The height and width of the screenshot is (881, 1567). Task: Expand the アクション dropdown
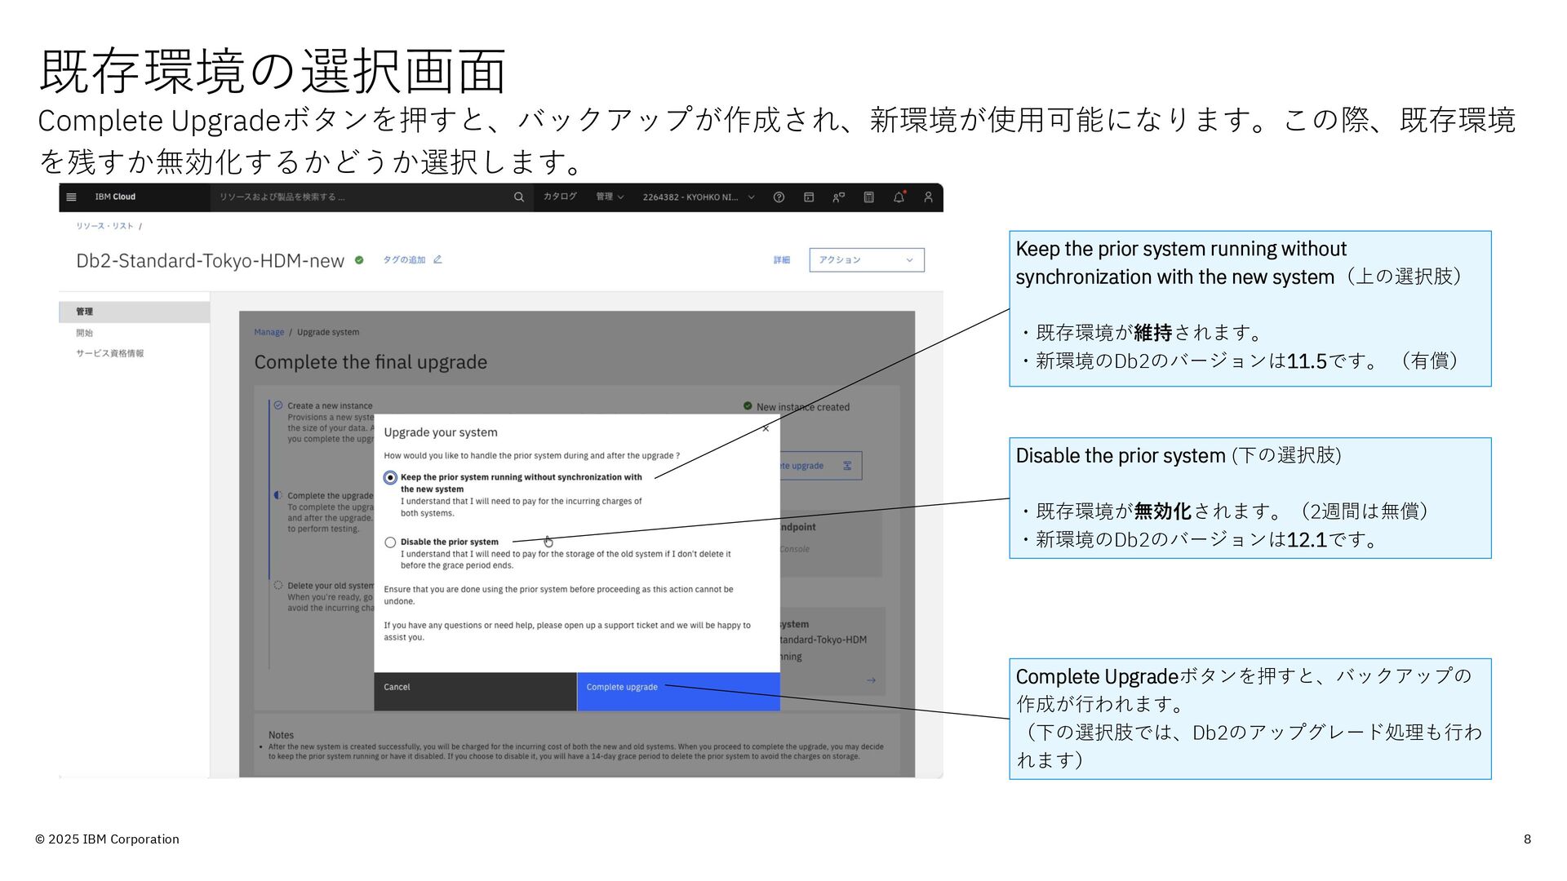pyautogui.click(x=866, y=260)
